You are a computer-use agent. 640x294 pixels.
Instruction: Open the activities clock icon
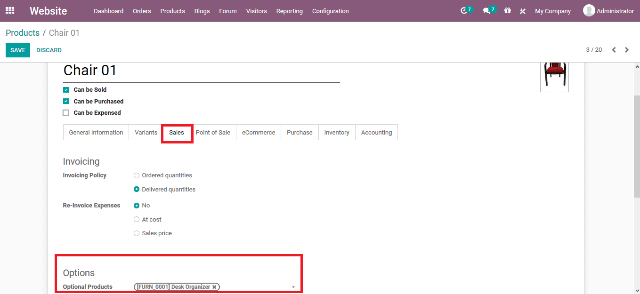coord(464,11)
